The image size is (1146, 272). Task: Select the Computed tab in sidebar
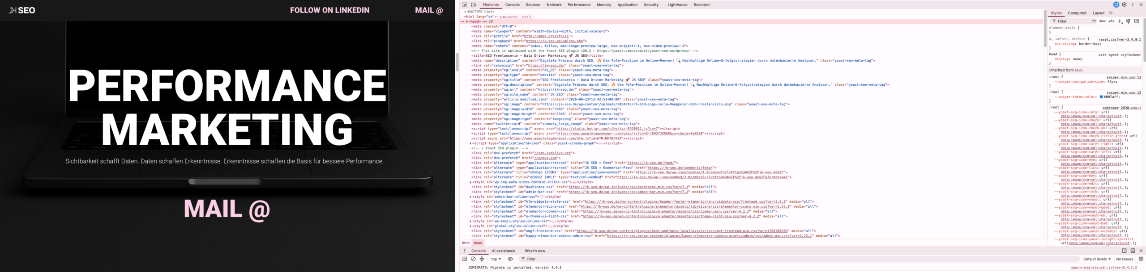pos(1077,13)
